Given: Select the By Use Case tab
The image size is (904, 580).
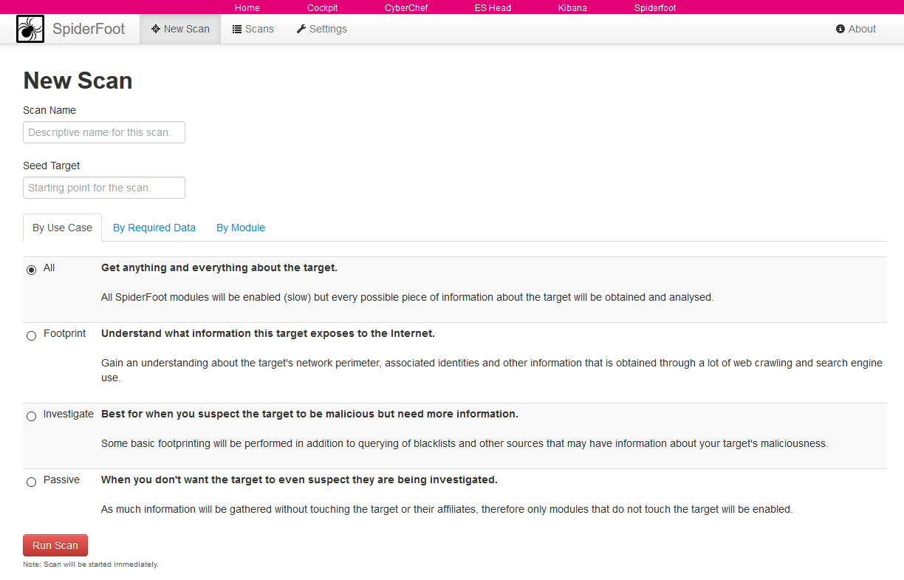Looking at the screenshot, I should pyautogui.click(x=62, y=228).
